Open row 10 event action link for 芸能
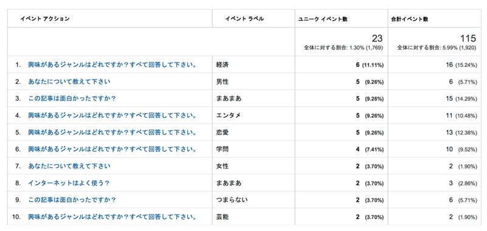This screenshot has height=231, width=487. tap(112, 216)
